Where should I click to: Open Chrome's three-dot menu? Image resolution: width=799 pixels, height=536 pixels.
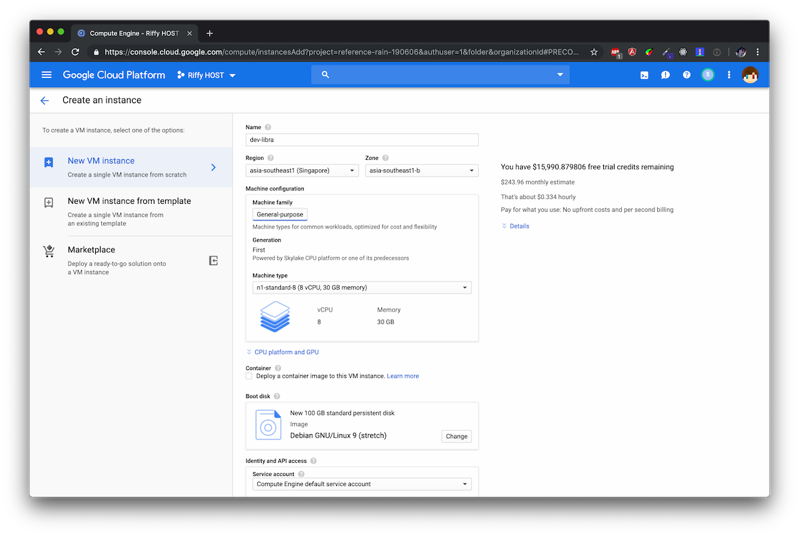click(x=758, y=52)
